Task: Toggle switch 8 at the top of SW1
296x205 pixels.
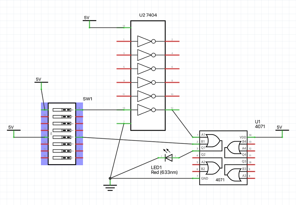Action: pos(62,109)
